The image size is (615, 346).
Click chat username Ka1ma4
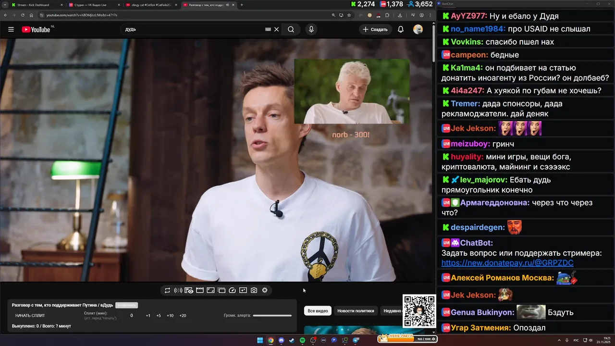(467, 68)
